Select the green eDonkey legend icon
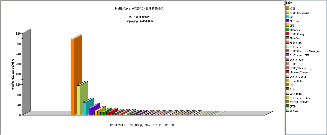327x135 pixels. [x=288, y=30]
